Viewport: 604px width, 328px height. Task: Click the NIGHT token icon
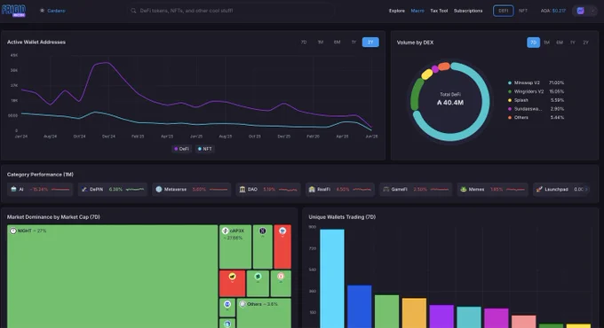(x=13, y=230)
